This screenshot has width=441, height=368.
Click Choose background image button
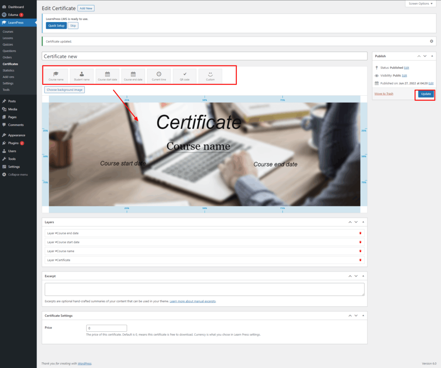[65, 90]
